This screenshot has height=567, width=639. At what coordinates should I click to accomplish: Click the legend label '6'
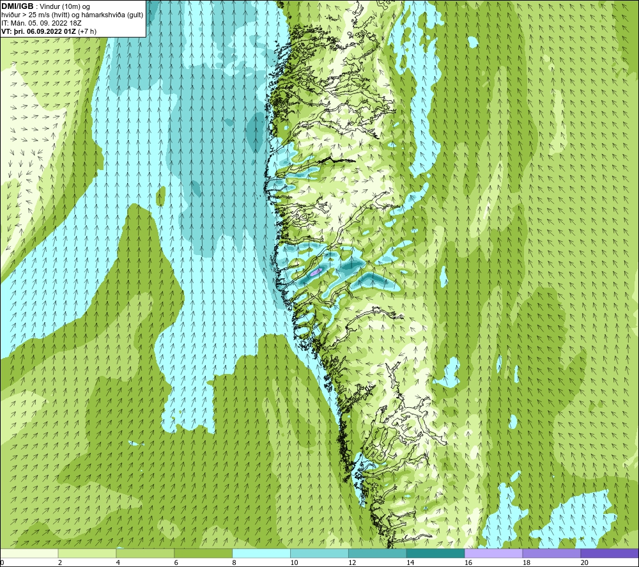[x=176, y=563]
